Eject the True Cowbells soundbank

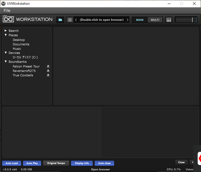[48, 75]
